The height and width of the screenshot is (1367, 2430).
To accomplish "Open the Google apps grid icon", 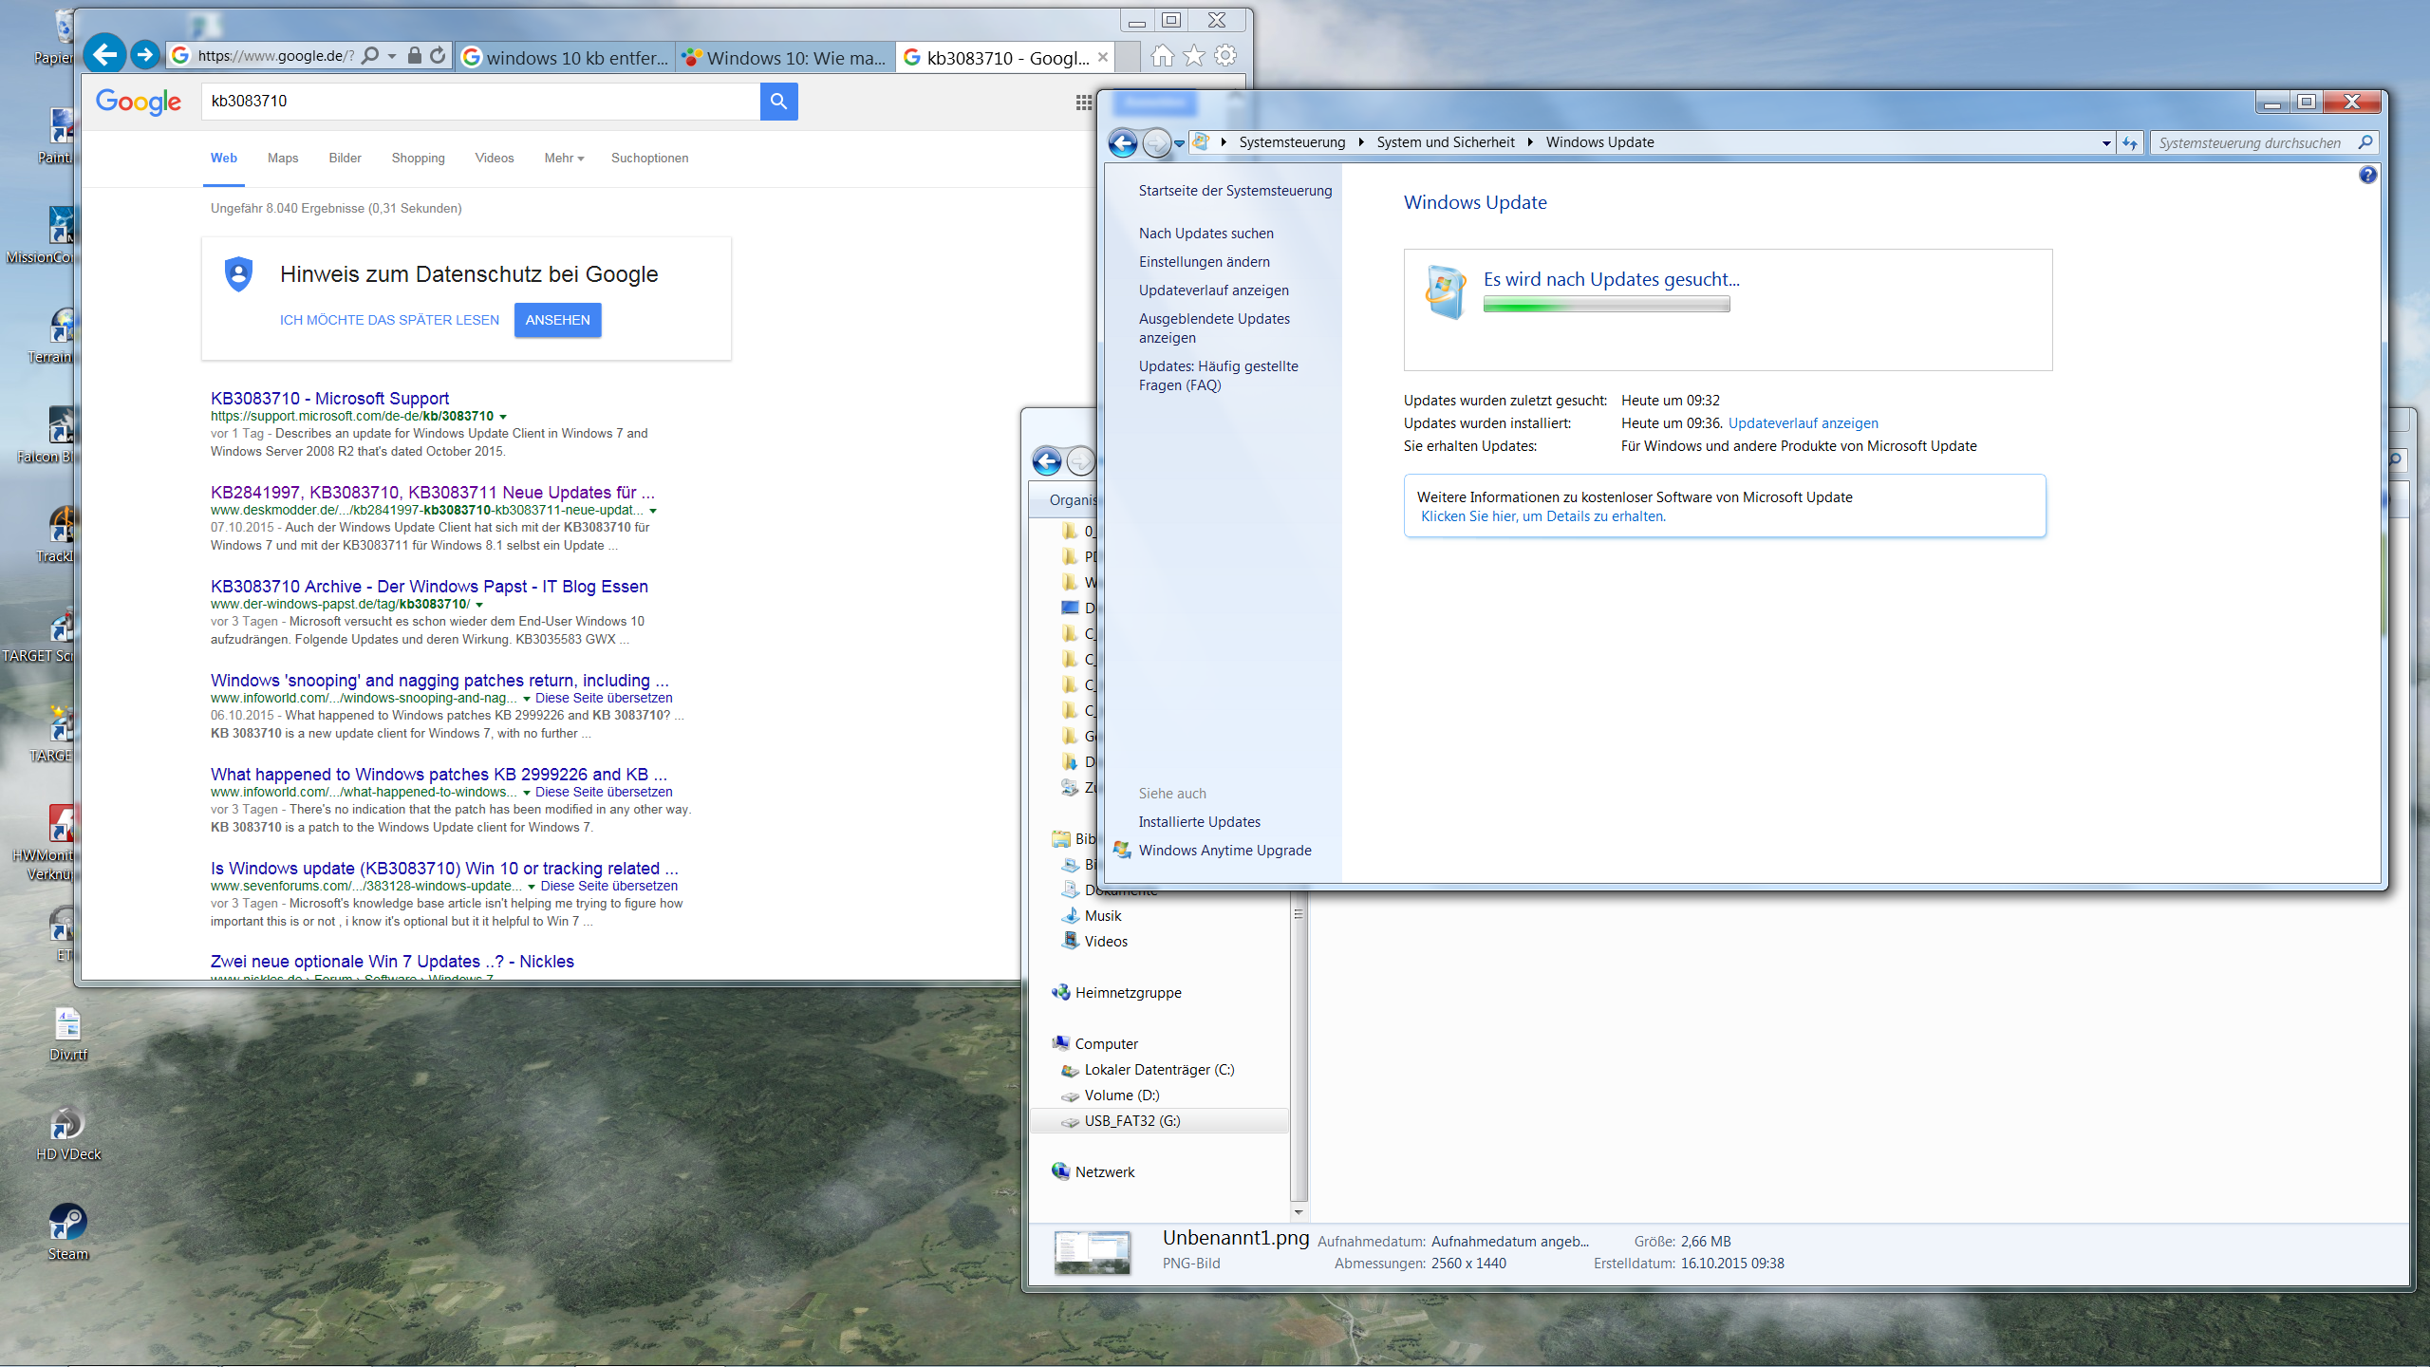I will pyautogui.click(x=1083, y=102).
